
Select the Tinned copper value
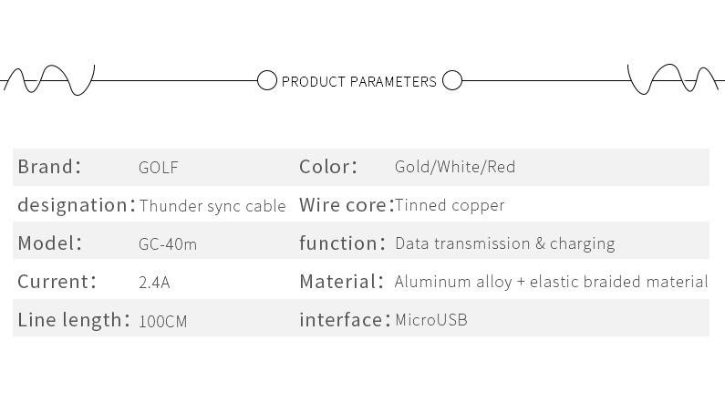[x=450, y=205]
